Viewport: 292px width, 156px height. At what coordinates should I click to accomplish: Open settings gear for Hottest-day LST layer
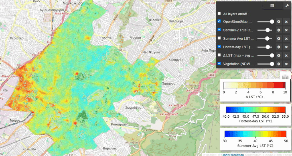(279, 47)
